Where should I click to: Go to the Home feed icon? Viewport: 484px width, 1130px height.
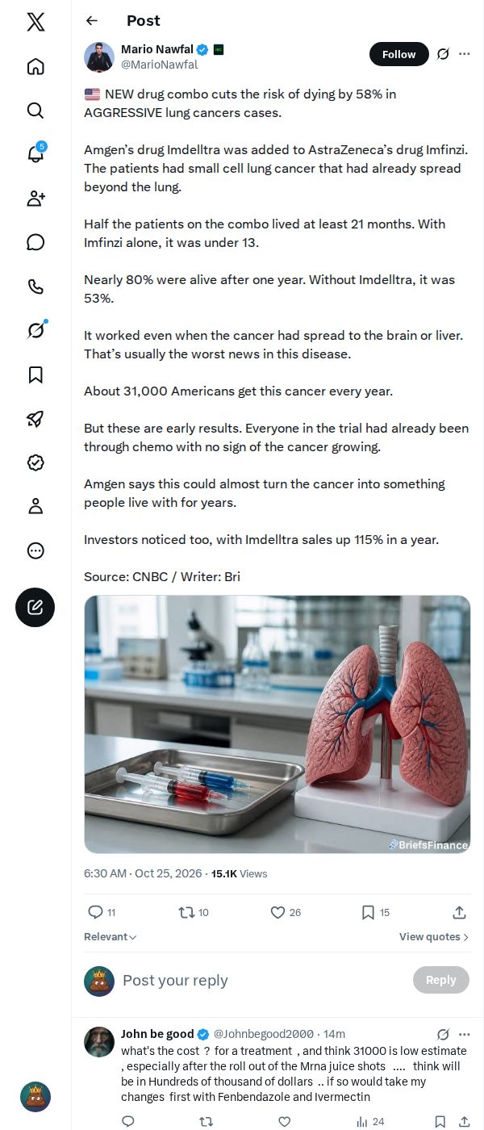pos(35,66)
